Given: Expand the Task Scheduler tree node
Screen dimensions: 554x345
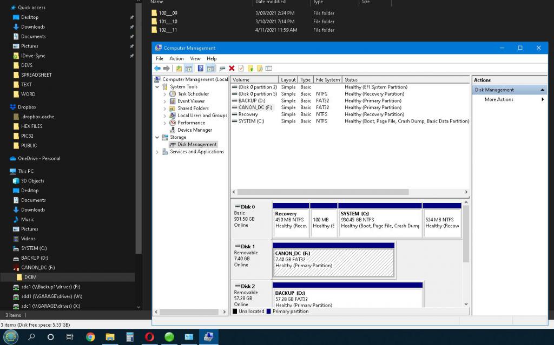Looking at the screenshot, I should 165,94.
